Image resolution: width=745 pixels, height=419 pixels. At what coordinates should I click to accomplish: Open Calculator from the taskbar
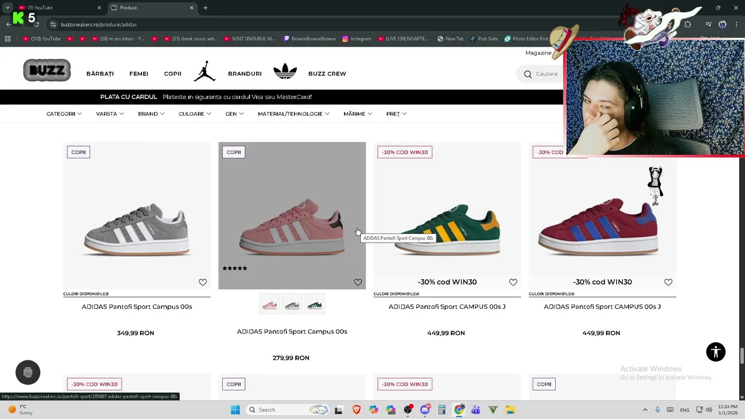[x=442, y=410]
